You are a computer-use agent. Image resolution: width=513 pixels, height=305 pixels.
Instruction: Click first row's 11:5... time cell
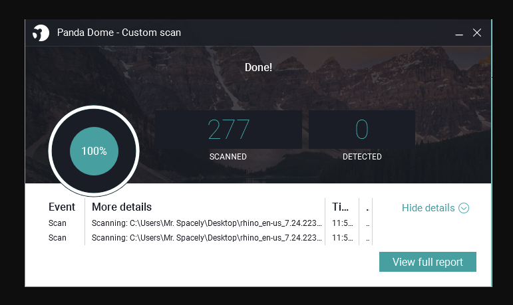[343, 223]
